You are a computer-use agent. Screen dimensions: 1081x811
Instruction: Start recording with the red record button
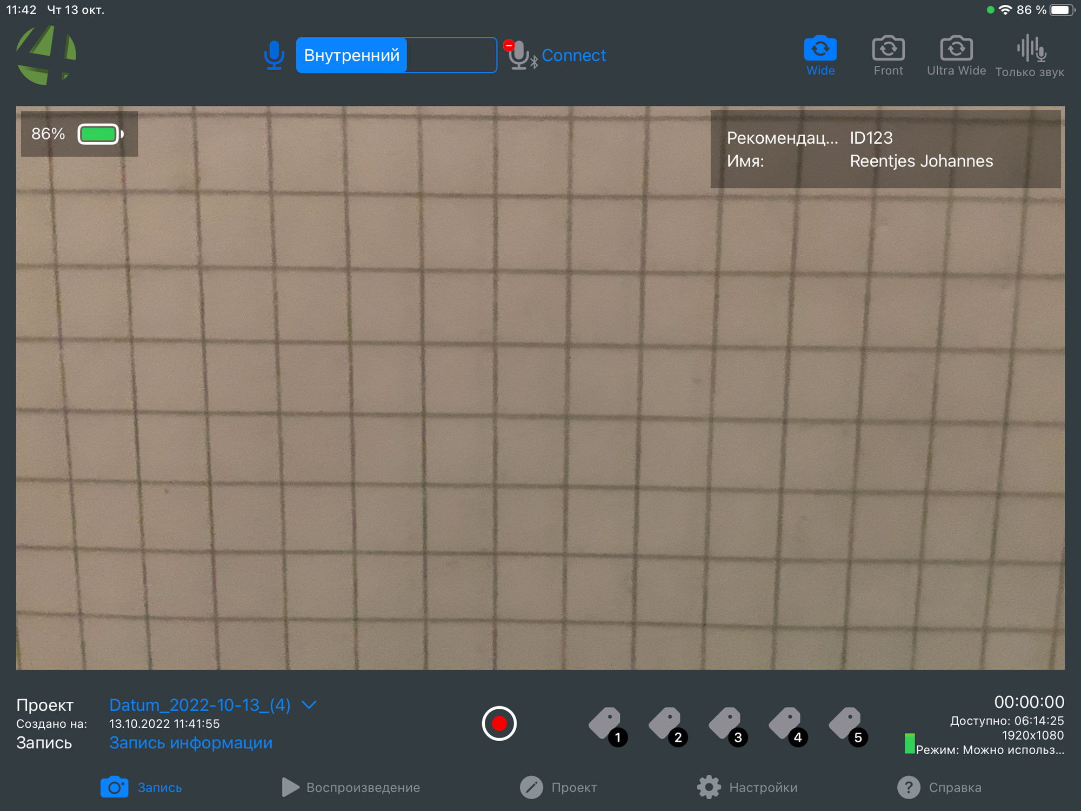click(499, 723)
